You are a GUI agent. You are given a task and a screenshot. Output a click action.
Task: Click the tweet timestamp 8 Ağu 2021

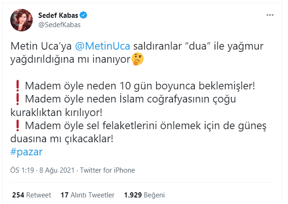click(x=55, y=170)
